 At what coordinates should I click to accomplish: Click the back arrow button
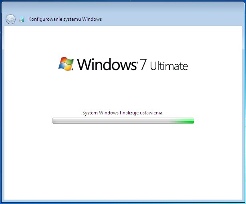(10, 20)
